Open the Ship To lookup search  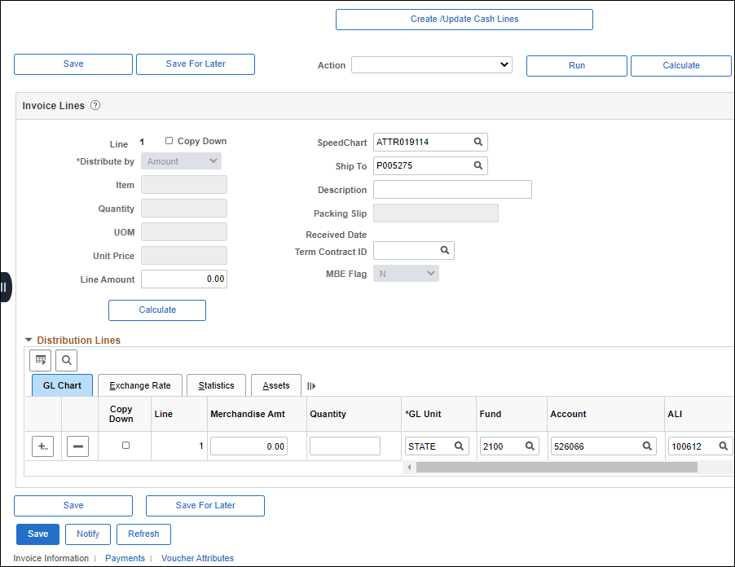pyautogui.click(x=478, y=165)
